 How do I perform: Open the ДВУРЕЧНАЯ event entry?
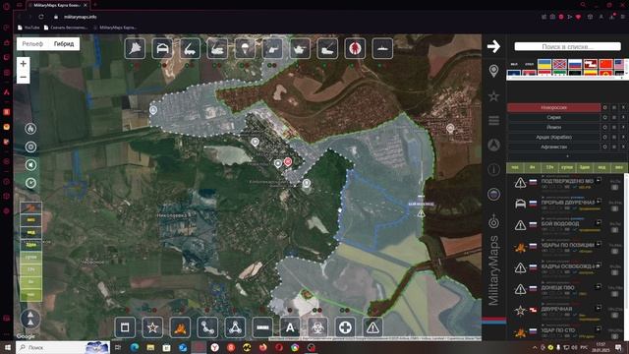pyautogui.click(x=556, y=309)
